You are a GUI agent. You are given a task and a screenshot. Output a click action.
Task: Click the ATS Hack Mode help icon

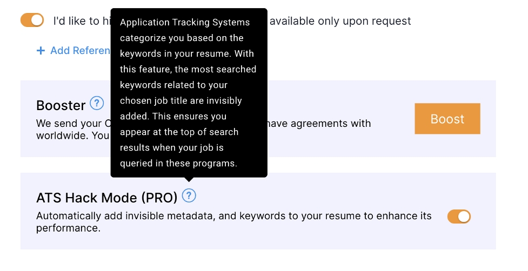coord(189,195)
